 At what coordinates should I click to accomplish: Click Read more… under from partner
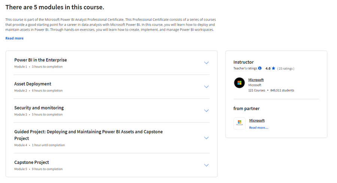(258, 128)
